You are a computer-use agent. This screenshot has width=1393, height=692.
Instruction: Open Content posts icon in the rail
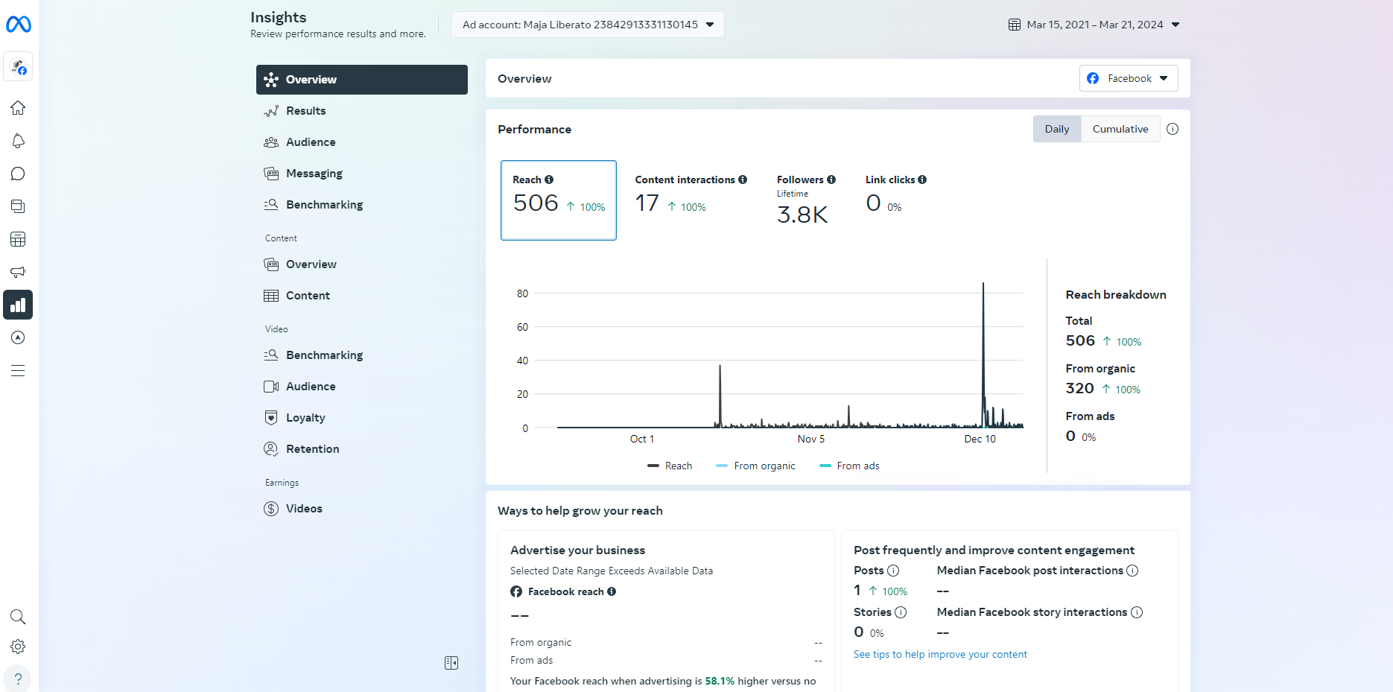point(18,206)
